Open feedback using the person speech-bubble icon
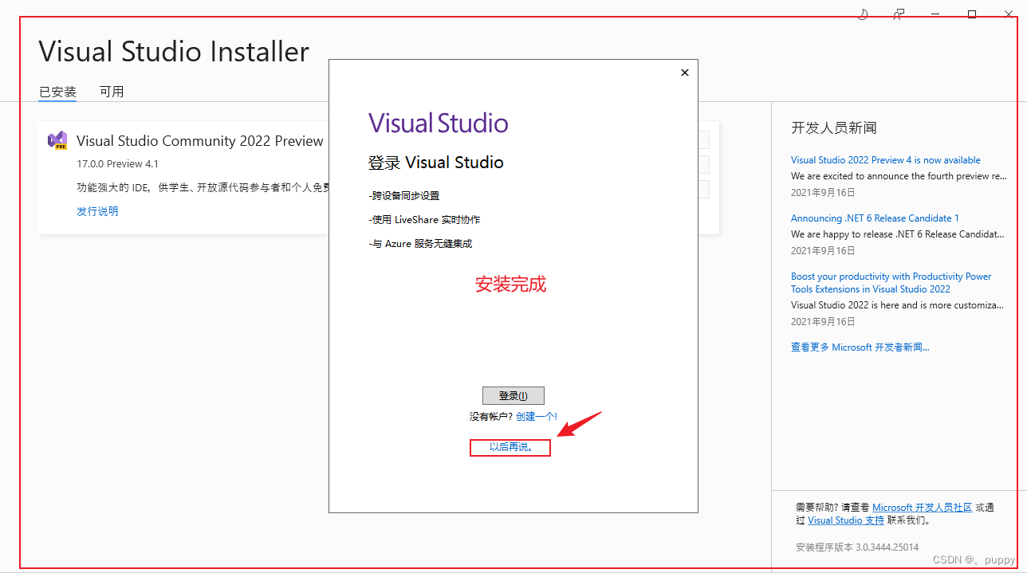The image size is (1027, 573). click(x=898, y=14)
